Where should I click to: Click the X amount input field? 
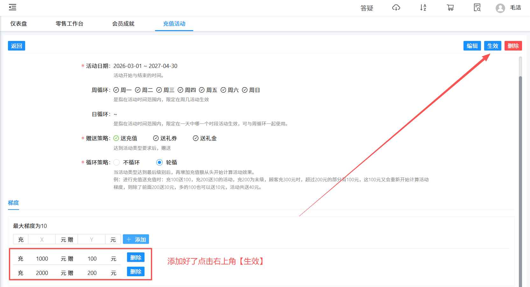click(42, 239)
